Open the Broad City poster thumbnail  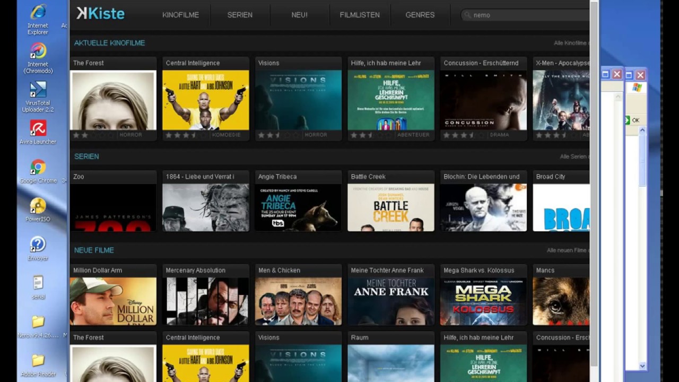pos(561,207)
